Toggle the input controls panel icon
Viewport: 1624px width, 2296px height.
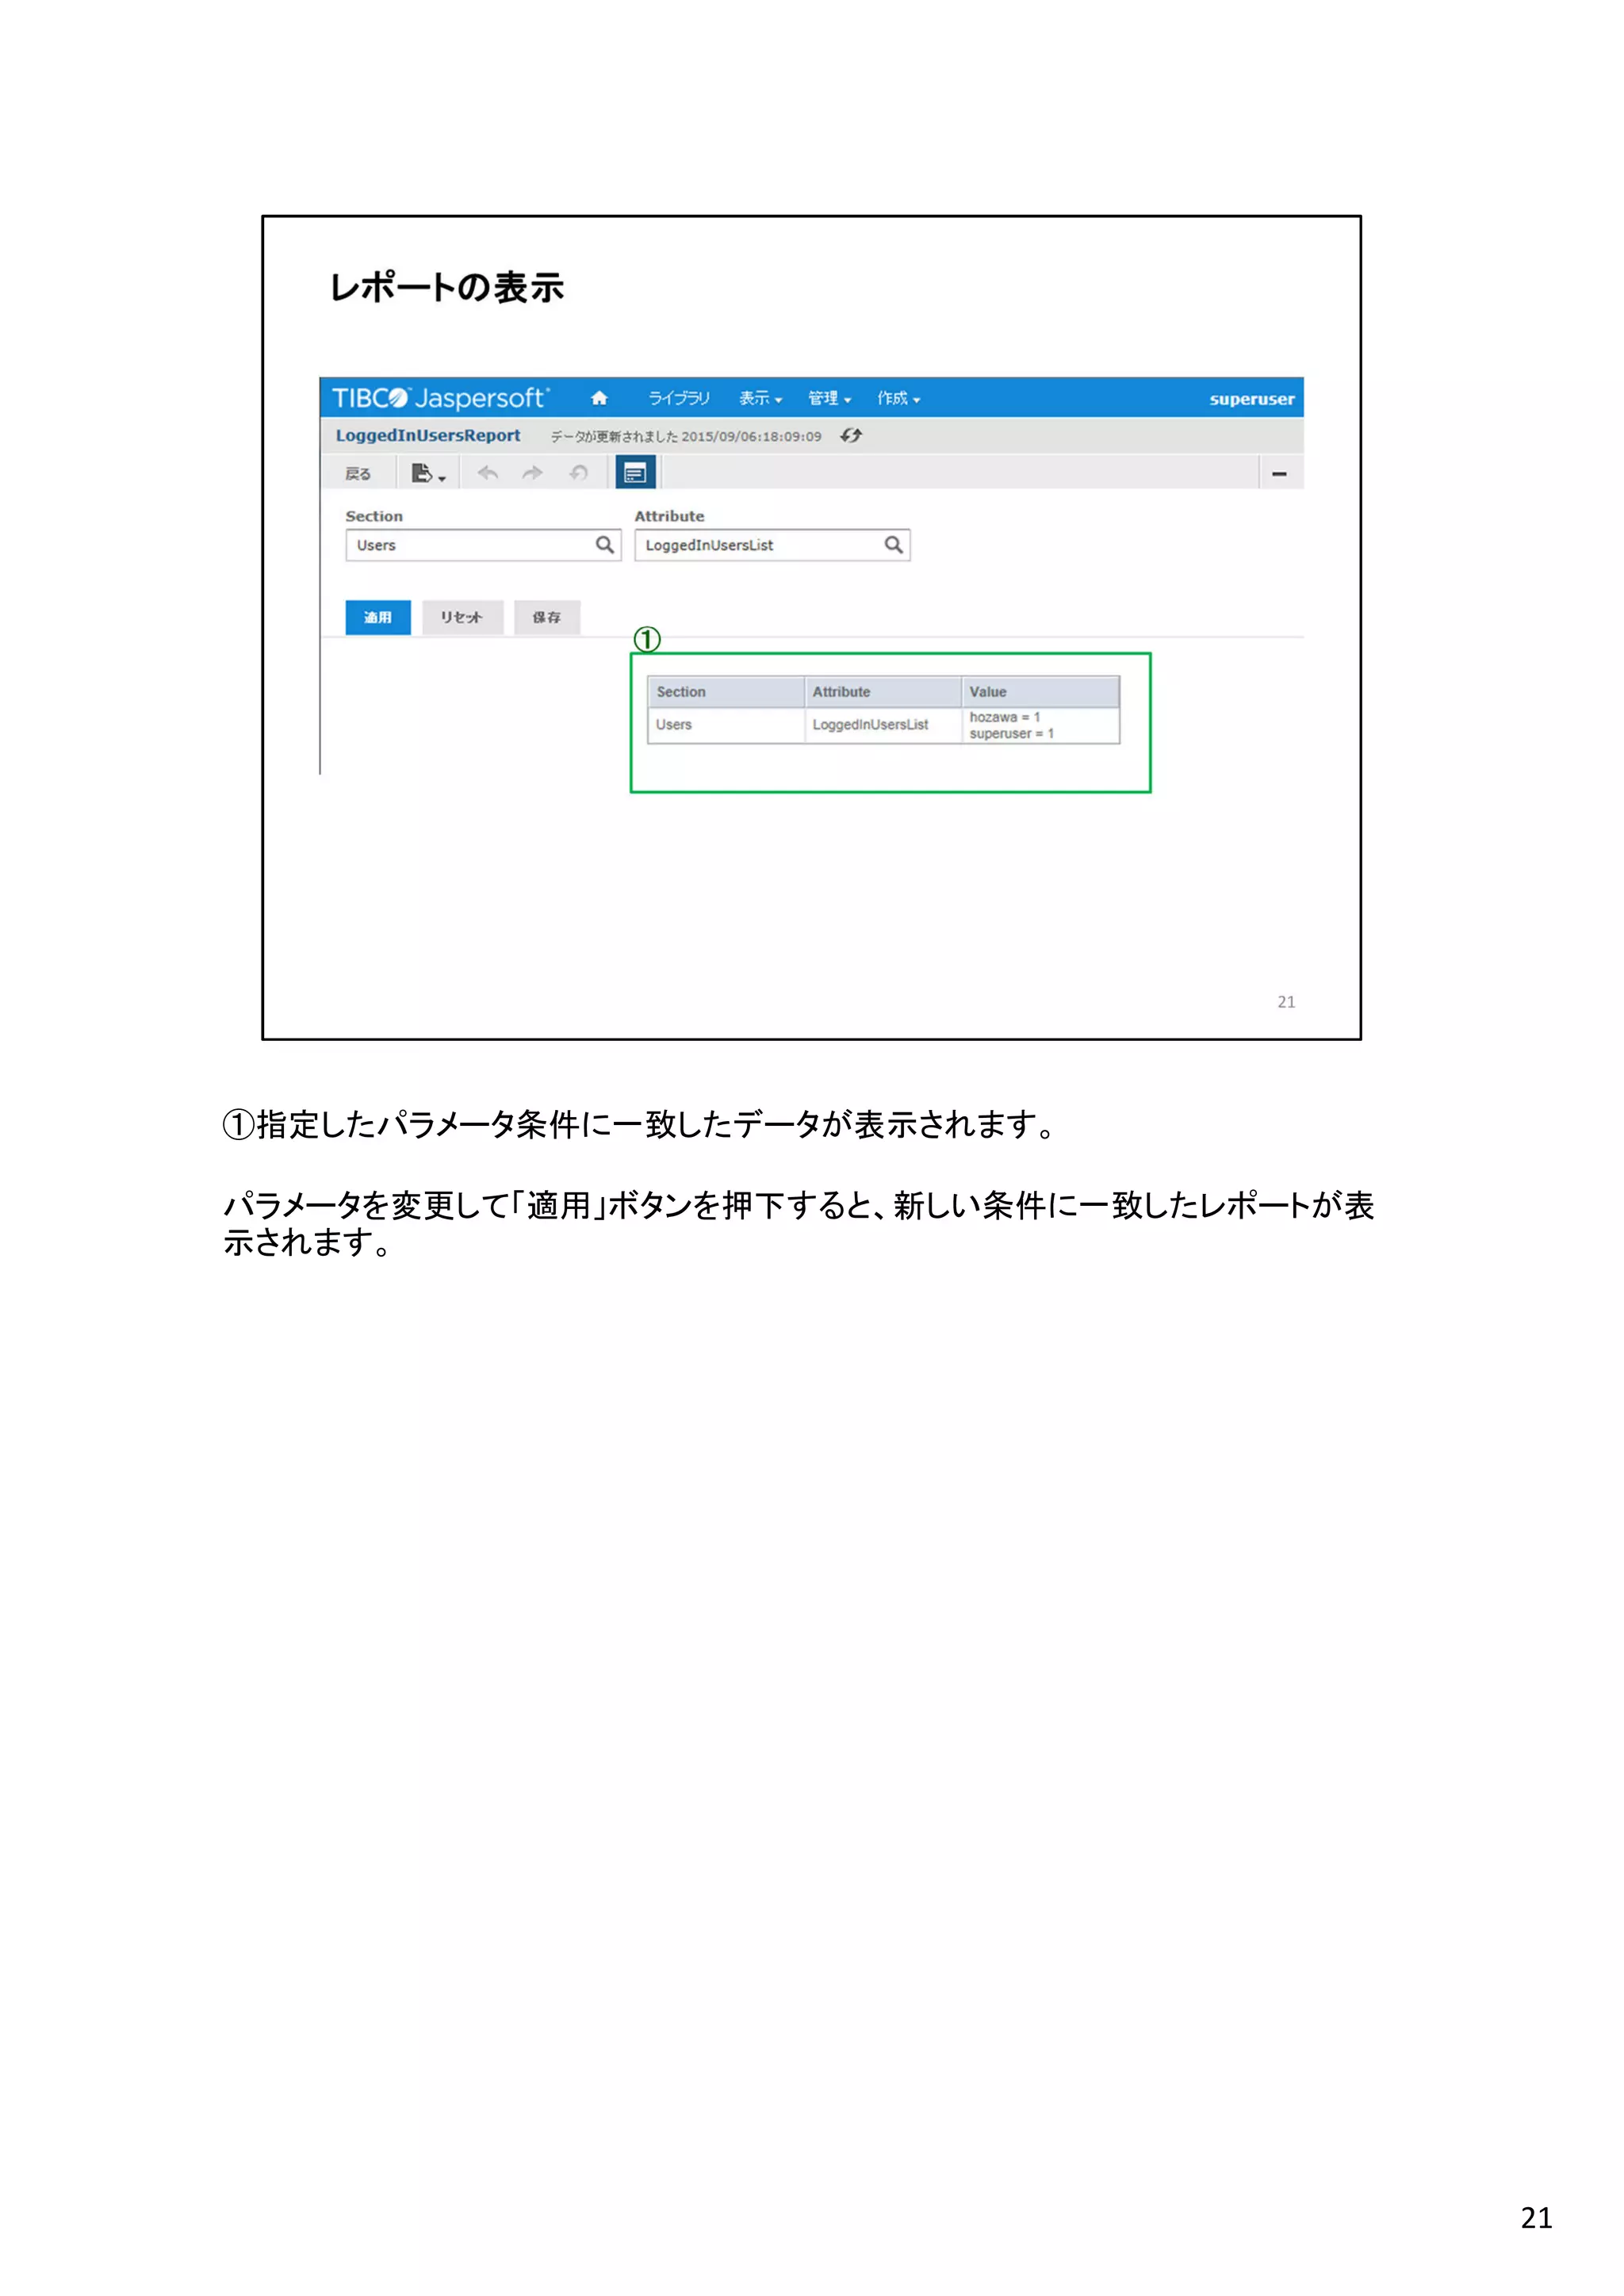pyautogui.click(x=635, y=472)
